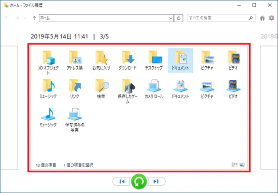Switch to large icons view
278x193 pixels.
pos(242,165)
